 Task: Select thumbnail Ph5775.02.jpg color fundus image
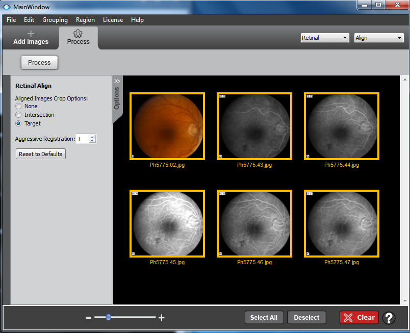click(x=167, y=126)
